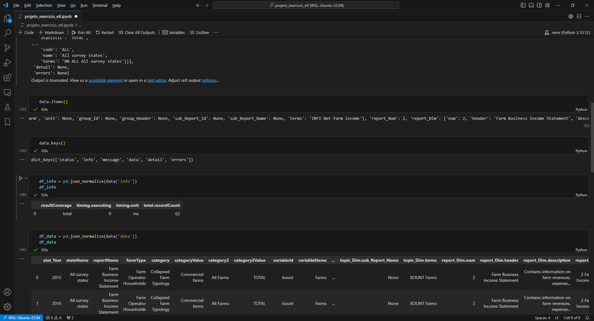Open cell output settings link

pyautogui.click(x=209, y=80)
